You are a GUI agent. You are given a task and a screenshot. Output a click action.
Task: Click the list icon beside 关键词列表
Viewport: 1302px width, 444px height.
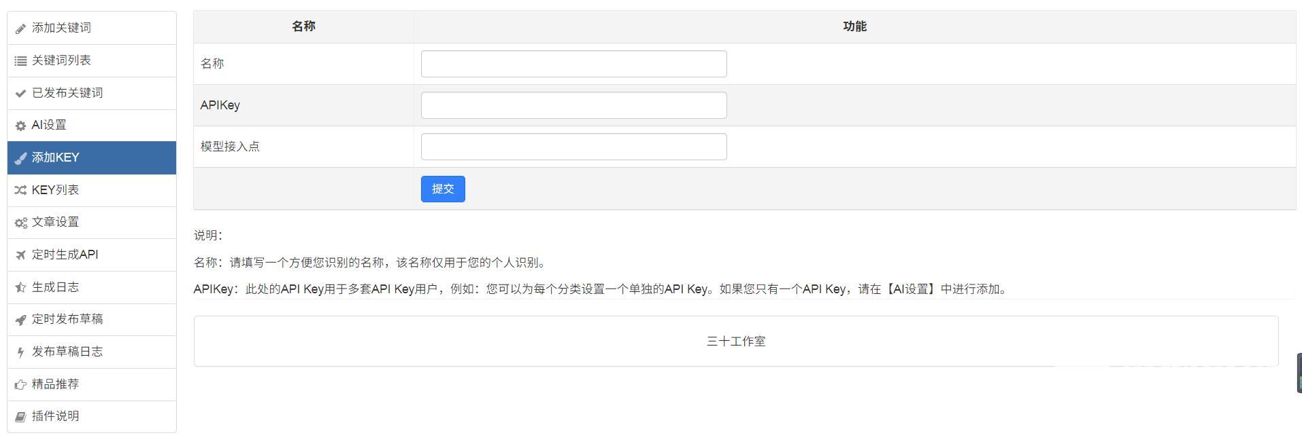[x=21, y=61]
